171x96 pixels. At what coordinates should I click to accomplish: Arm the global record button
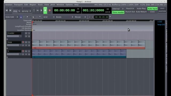coord(50,10)
